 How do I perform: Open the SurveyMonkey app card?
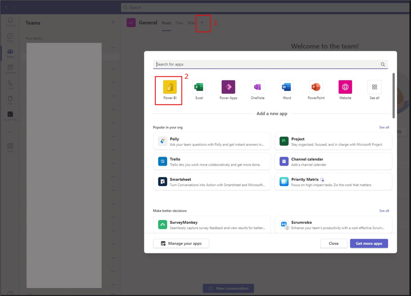pos(212,224)
